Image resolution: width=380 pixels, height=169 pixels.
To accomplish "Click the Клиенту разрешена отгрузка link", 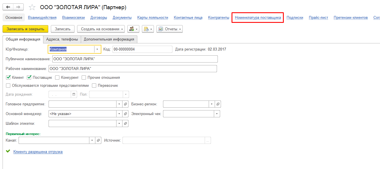I will click(x=38, y=152).
